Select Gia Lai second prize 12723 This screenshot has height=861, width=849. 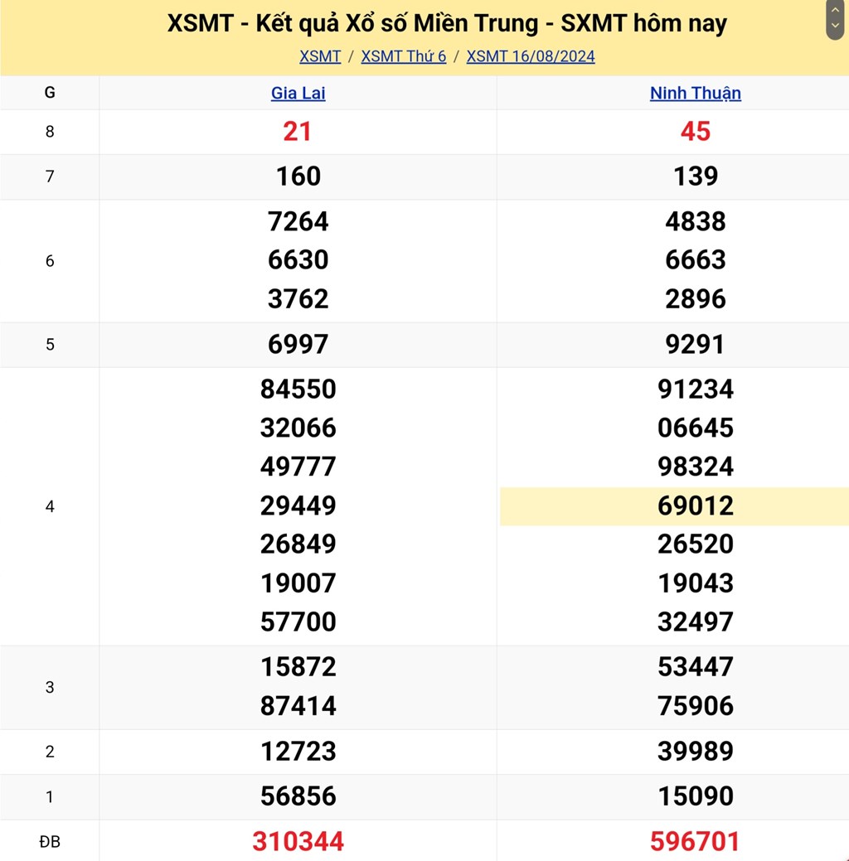click(x=298, y=752)
